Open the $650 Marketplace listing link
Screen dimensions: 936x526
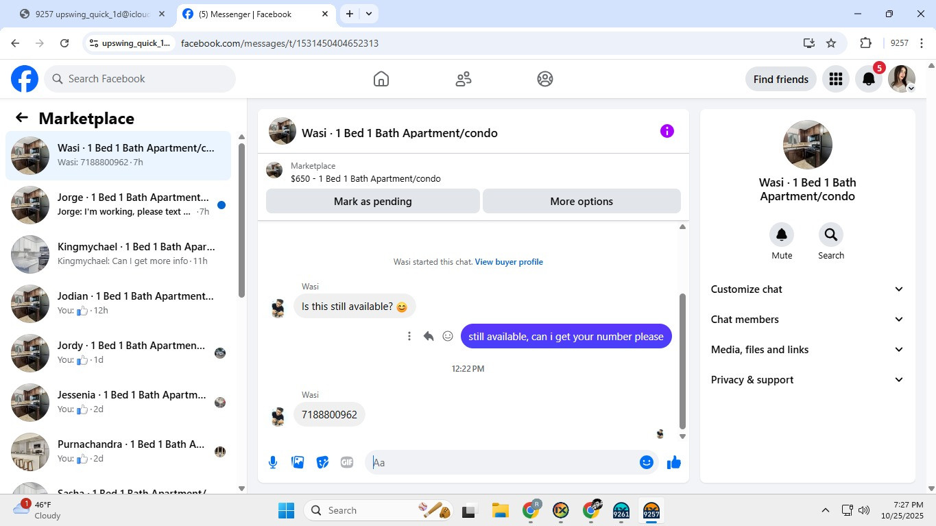pyautogui.click(x=365, y=179)
